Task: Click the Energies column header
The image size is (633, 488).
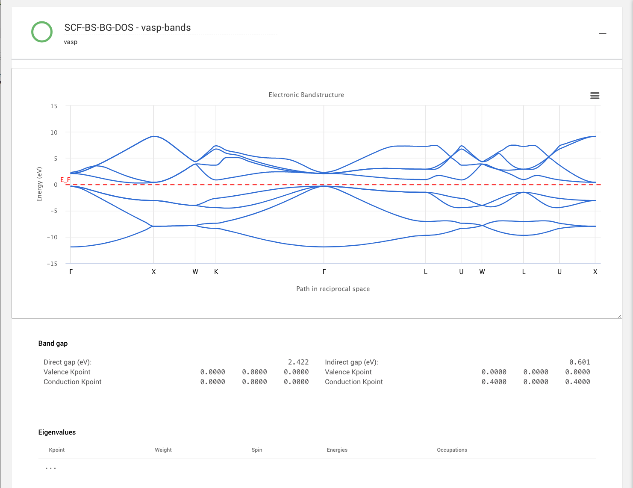Action: click(x=337, y=450)
